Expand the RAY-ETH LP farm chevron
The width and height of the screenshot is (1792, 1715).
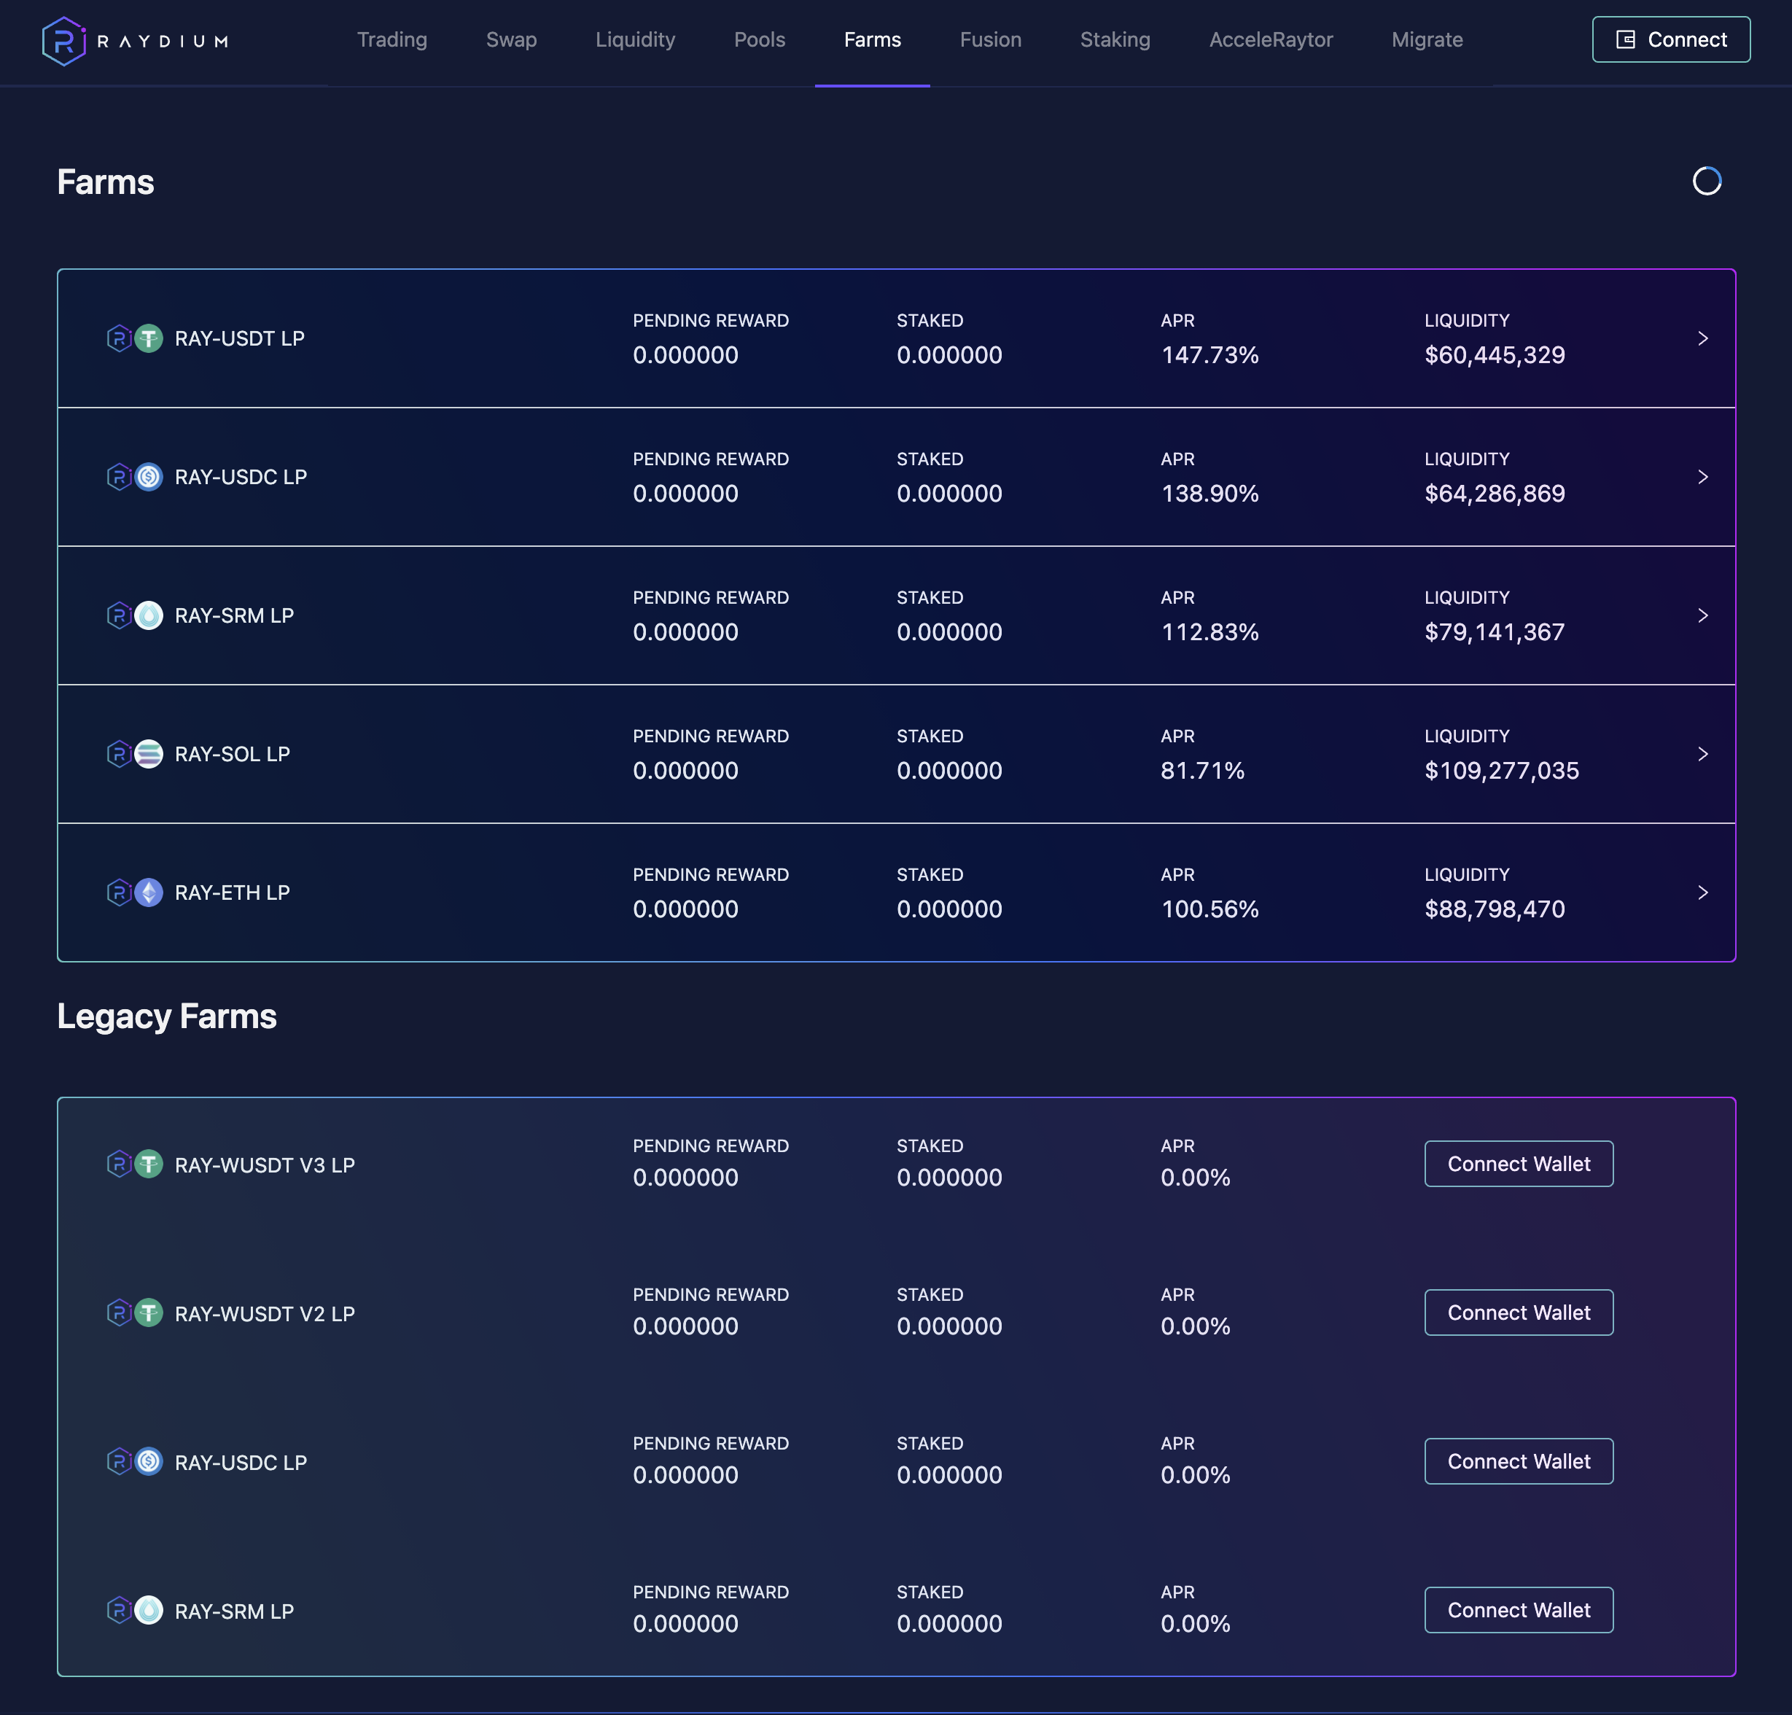click(x=1702, y=893)
